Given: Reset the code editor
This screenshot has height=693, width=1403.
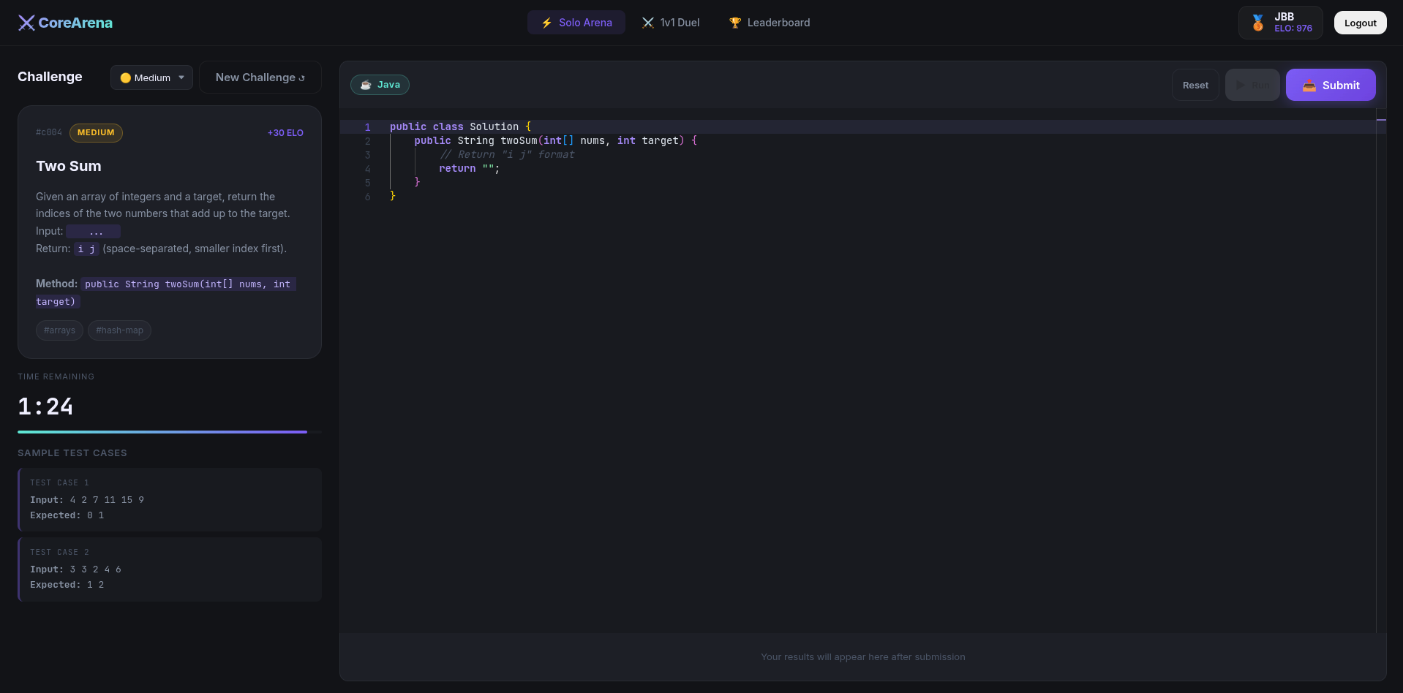Looking at the screenshot, I should pos(1195,85).
